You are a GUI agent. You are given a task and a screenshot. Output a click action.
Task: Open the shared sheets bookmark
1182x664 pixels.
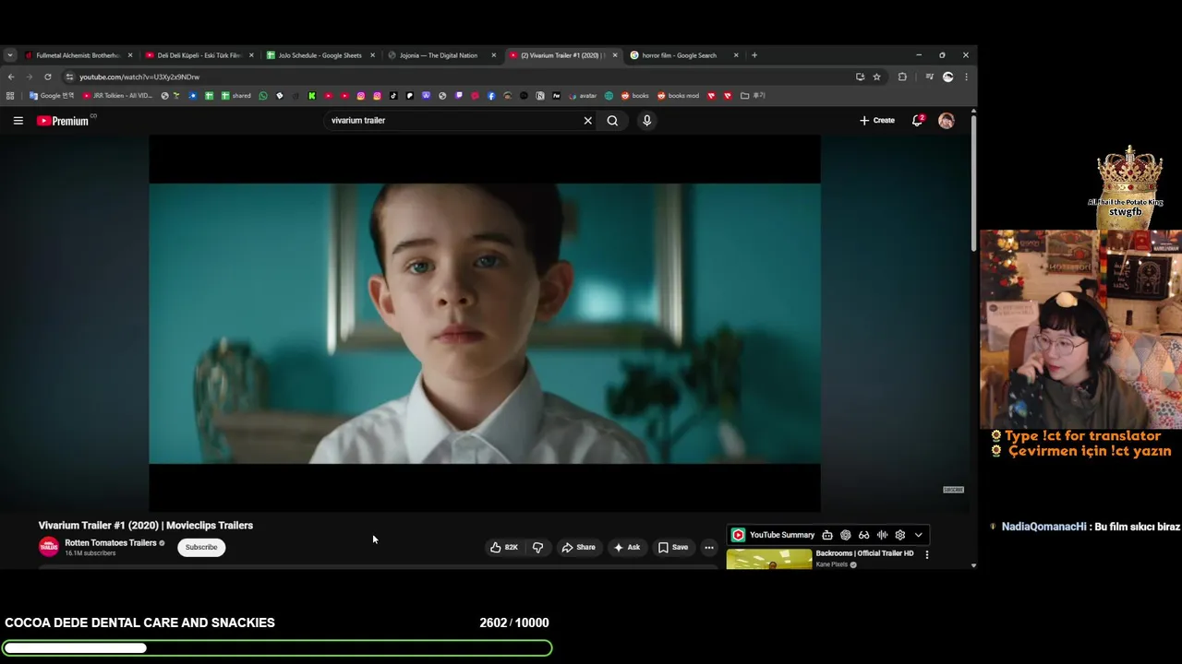(235, 96)
